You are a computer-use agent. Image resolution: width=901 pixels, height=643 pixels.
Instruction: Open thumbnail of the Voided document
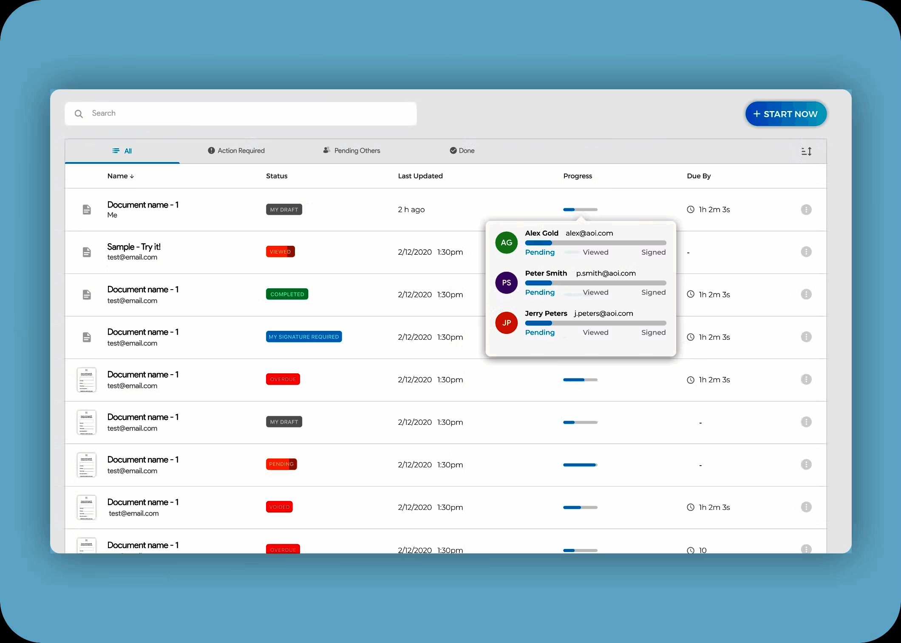click(x=87, y=507)
